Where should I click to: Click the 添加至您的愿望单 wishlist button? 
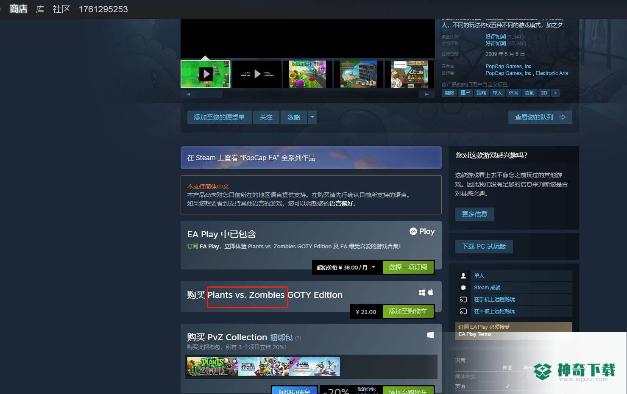point(219,117)
